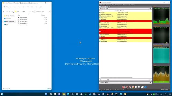Click the network traffic graph in KillSwitch
Image resolution: width=172 pixels, height=96 pixels.
tap(161, 74)
